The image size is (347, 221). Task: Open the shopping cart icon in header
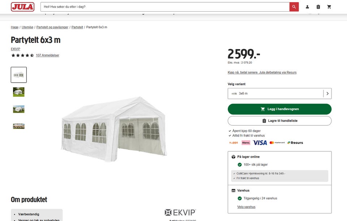point(329,7)
